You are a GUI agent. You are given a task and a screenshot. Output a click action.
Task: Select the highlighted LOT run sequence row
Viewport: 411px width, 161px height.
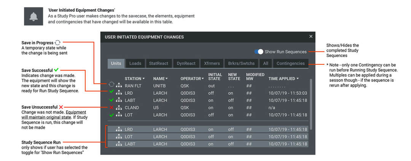tap(207, 137)
